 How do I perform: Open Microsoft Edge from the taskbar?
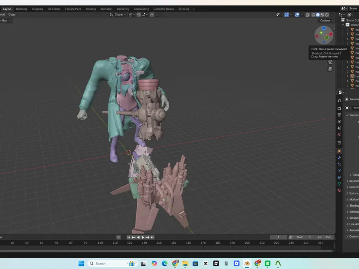(164, 264)
